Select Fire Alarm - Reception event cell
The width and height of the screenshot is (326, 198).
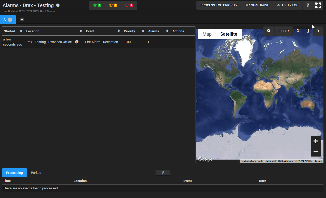[102, 42]
